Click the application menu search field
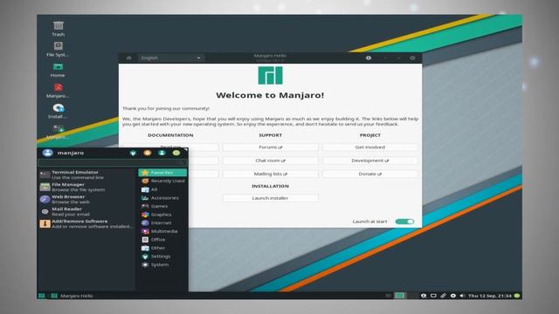The height and width of the screenshot is (314, 559). coord(113,163)
